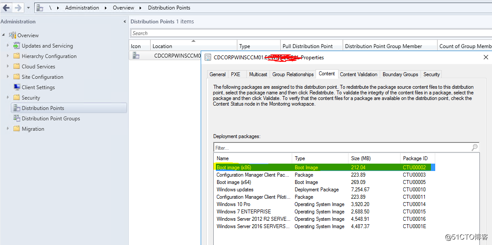492x245 pixels.
Task: Click the Distribution Points server icon
Action: point(16,108)
